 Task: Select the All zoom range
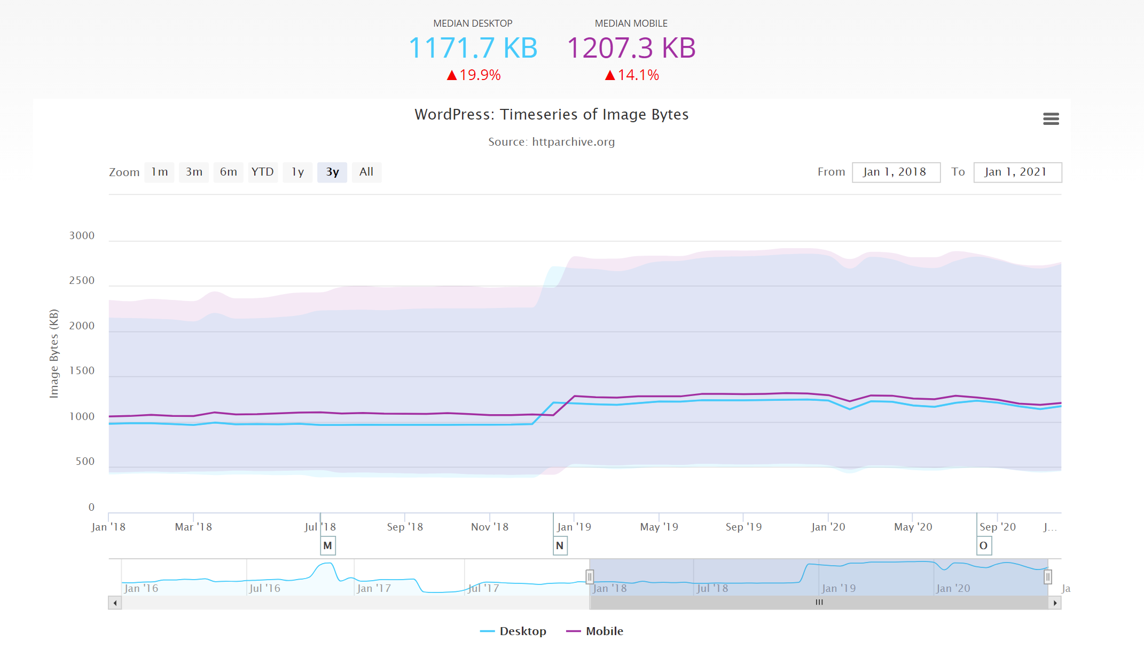[366, 172]
